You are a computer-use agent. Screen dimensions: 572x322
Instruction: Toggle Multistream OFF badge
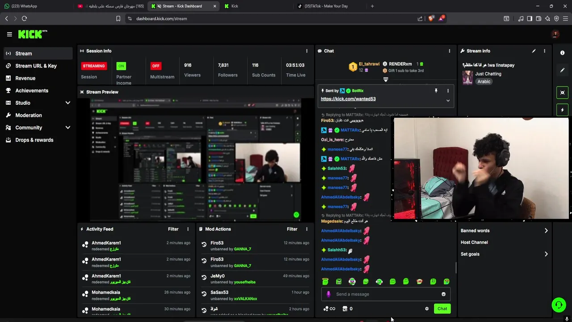point(156,66)
